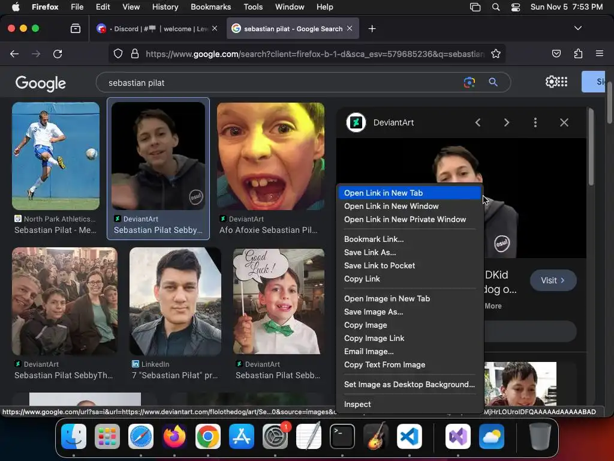Open the Trash in the dock
The height and width of the screenshot is (461, 614).
tap(540, 436)
